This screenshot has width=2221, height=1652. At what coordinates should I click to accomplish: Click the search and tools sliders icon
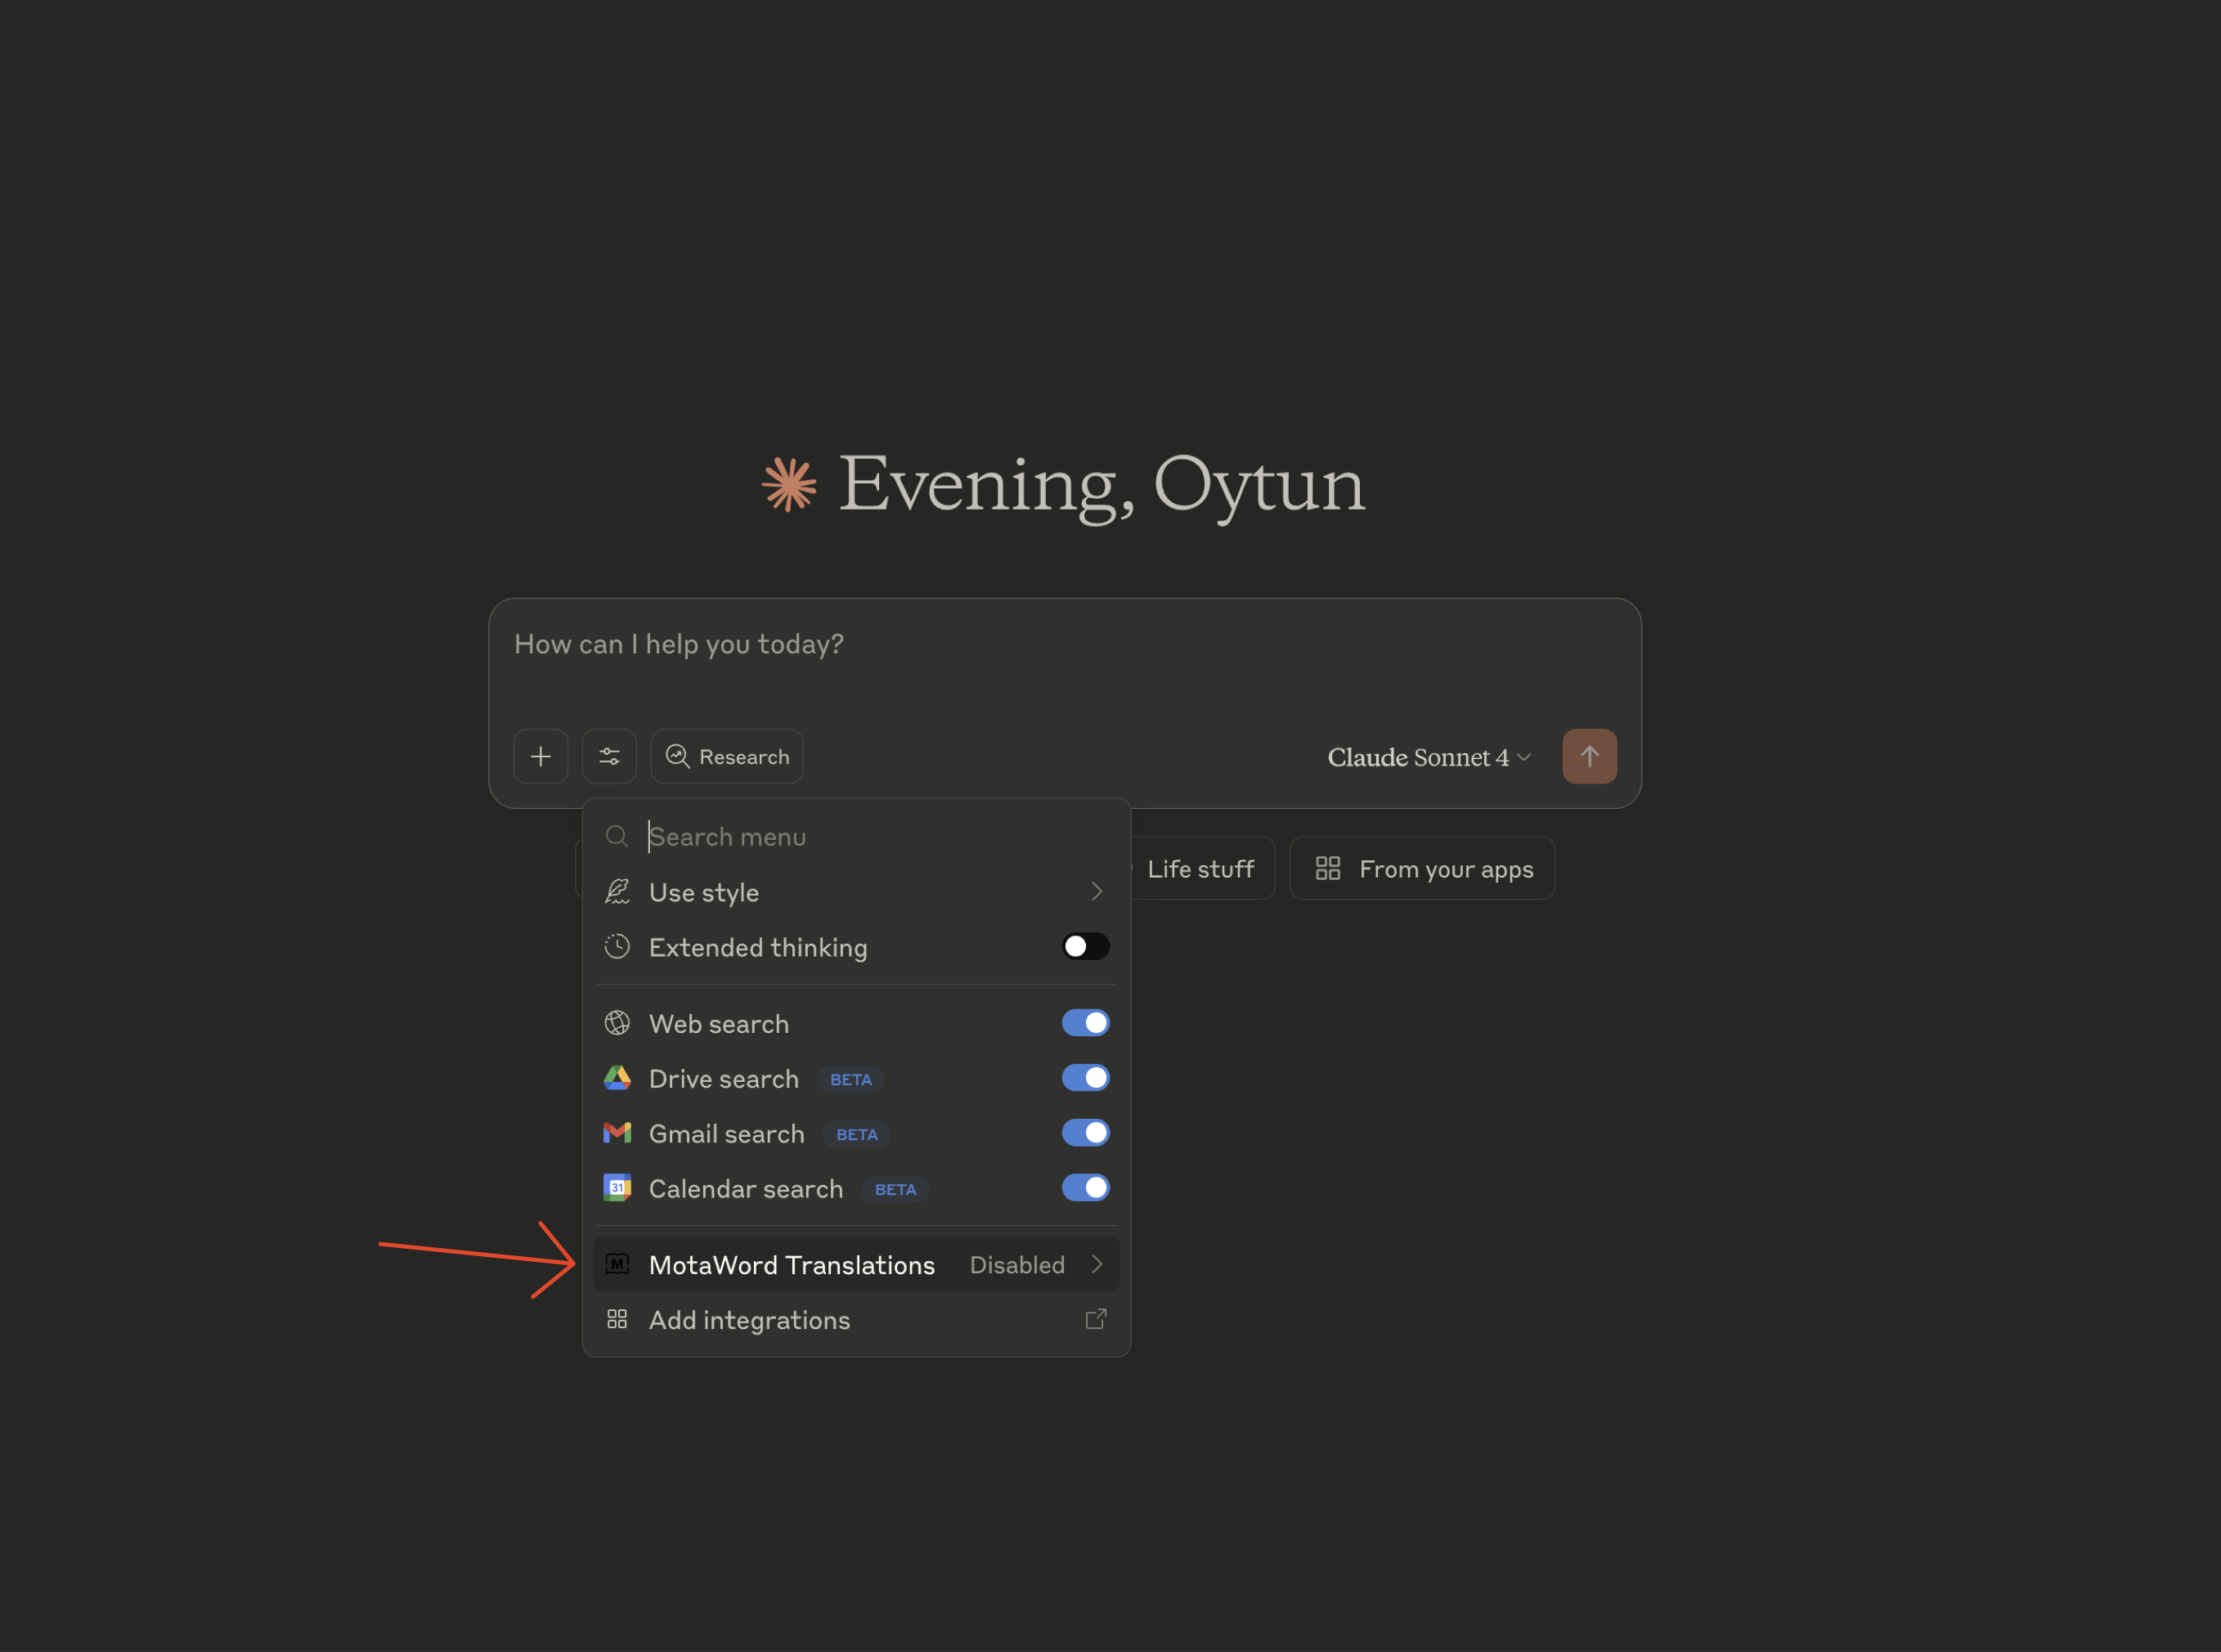[x=609, y=756]
